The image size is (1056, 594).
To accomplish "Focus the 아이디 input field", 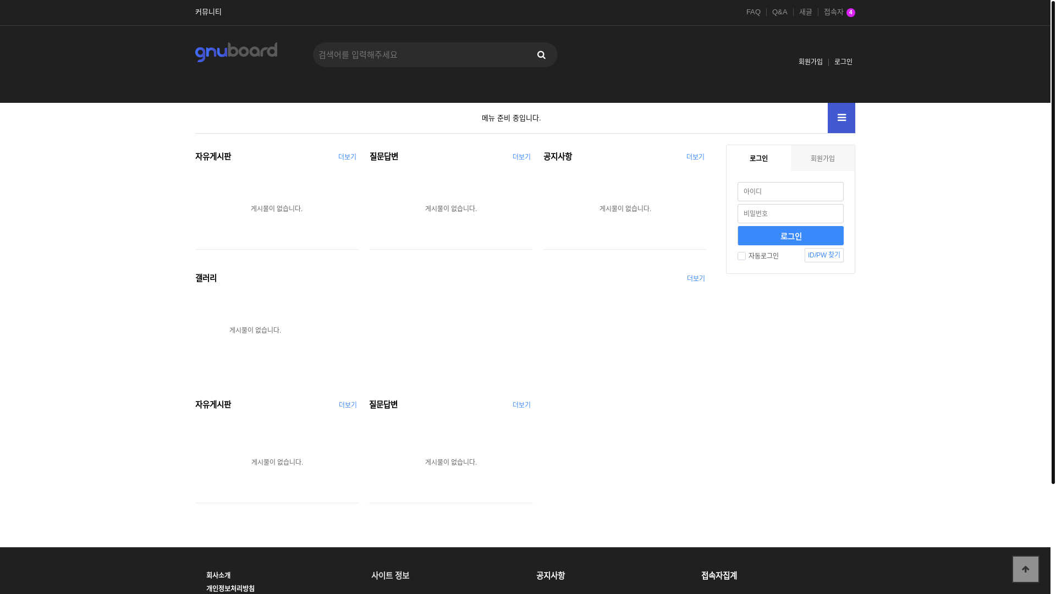I will coord(790,191).
